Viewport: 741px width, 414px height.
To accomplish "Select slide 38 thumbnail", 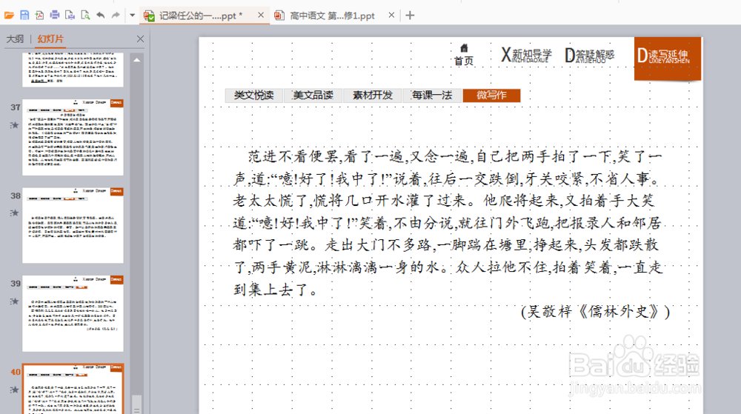I will tap(73, 225).
